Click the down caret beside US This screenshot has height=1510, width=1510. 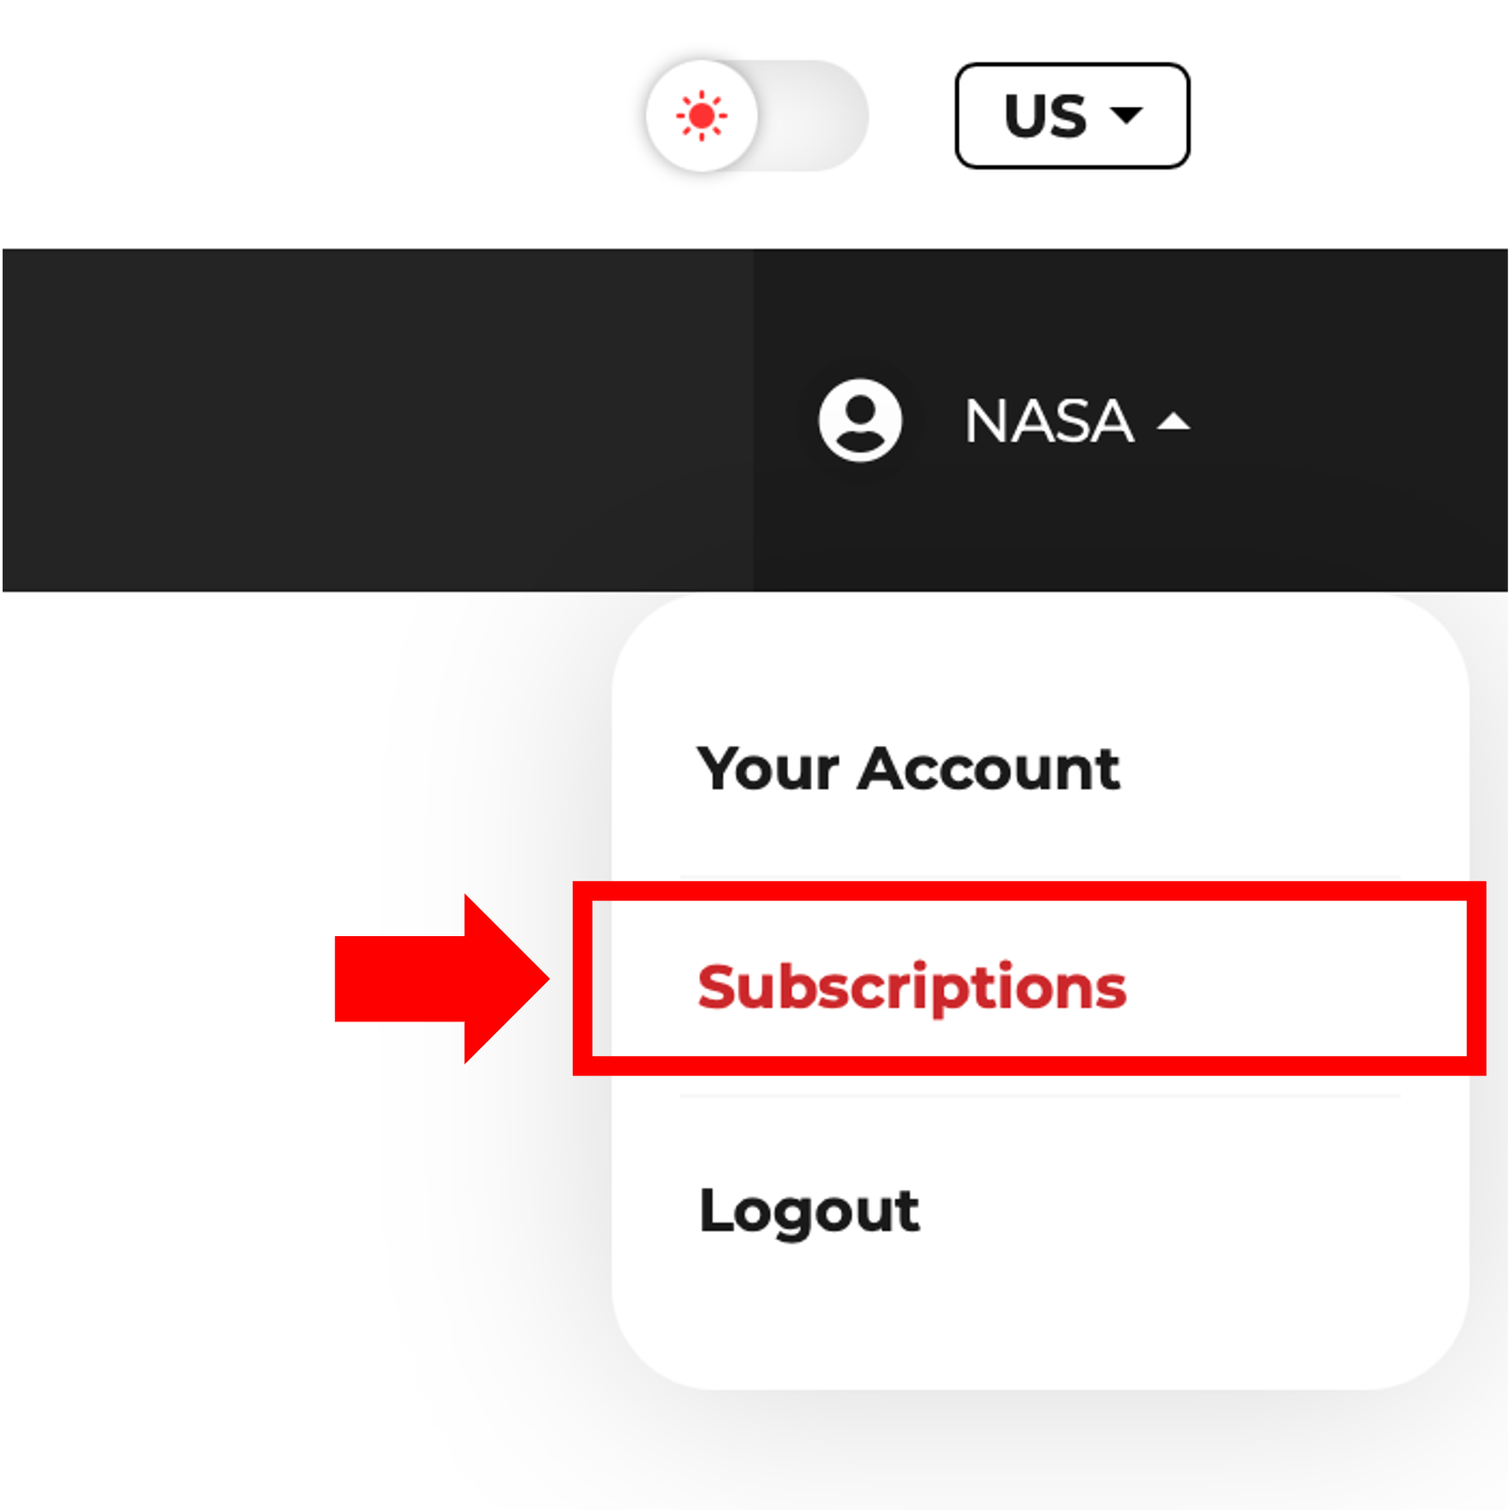point(1125,115)
